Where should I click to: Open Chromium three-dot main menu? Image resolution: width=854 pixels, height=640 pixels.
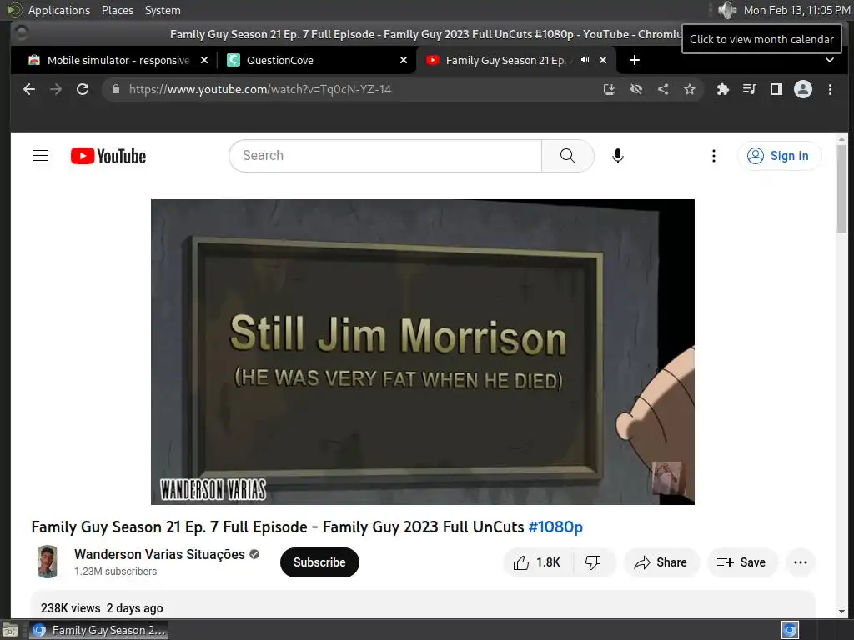[830, 89]
